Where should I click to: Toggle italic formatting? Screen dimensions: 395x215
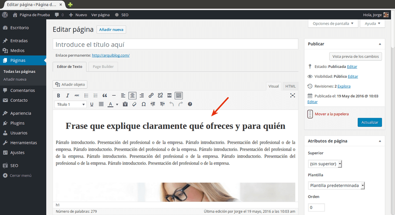(x=67, y=96)
